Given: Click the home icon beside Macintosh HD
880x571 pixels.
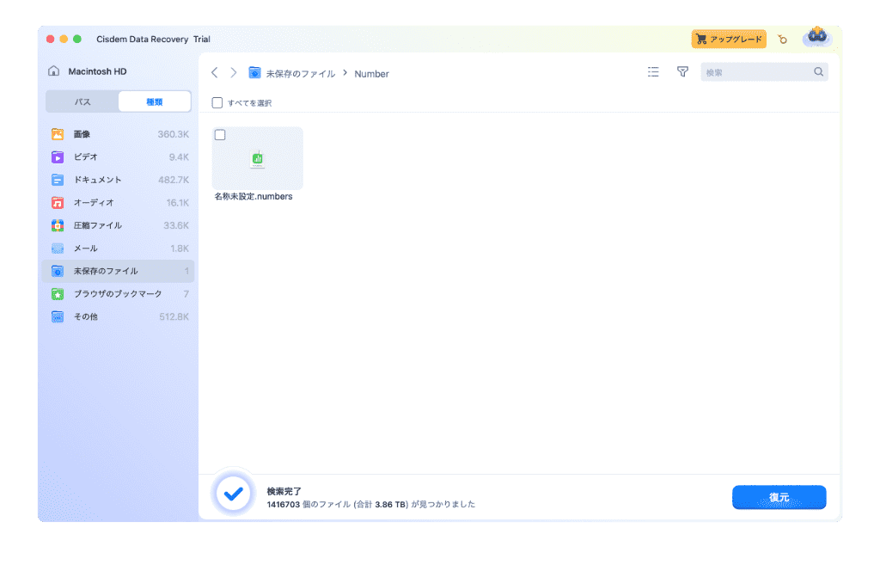Looking at the screenshot, I should [x=54, y=71].
